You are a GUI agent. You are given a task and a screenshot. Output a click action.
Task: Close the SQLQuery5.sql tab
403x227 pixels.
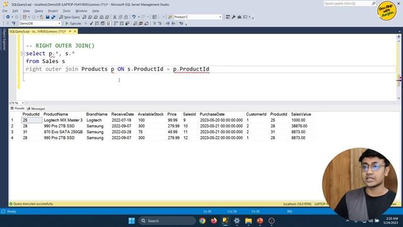pos(75,32)
